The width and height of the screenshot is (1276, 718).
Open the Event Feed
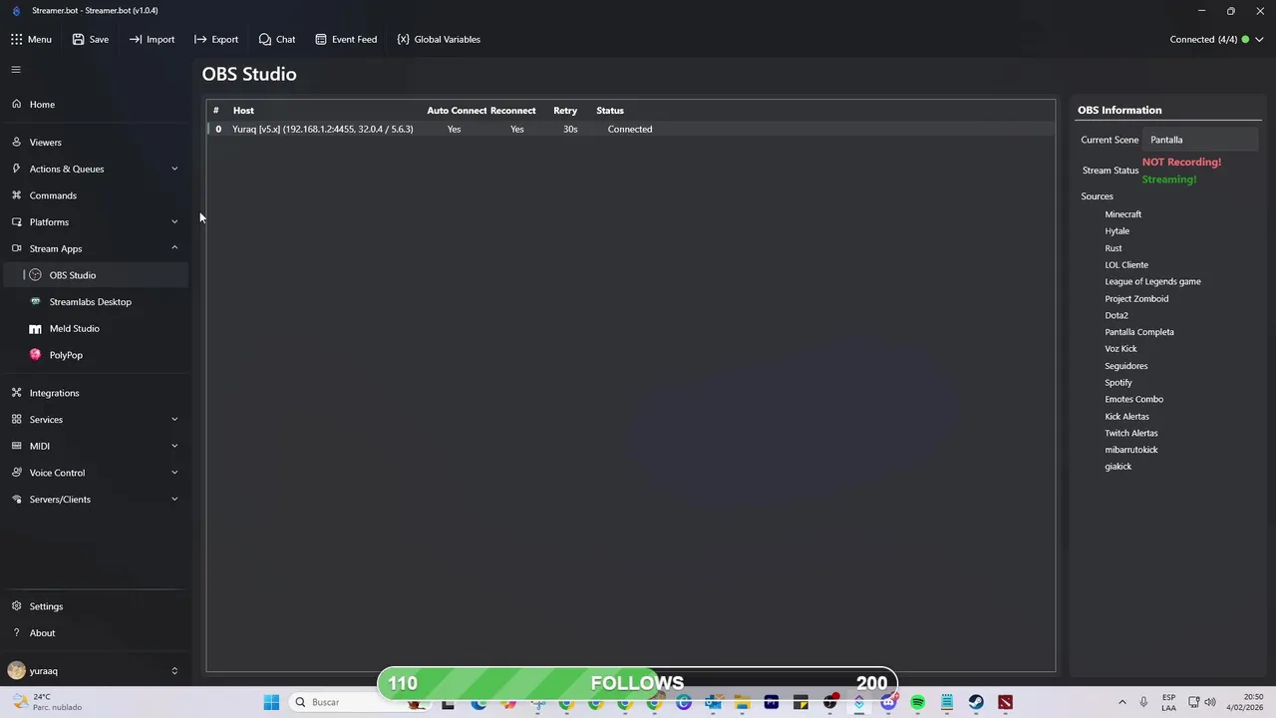[x=346, y=39]
